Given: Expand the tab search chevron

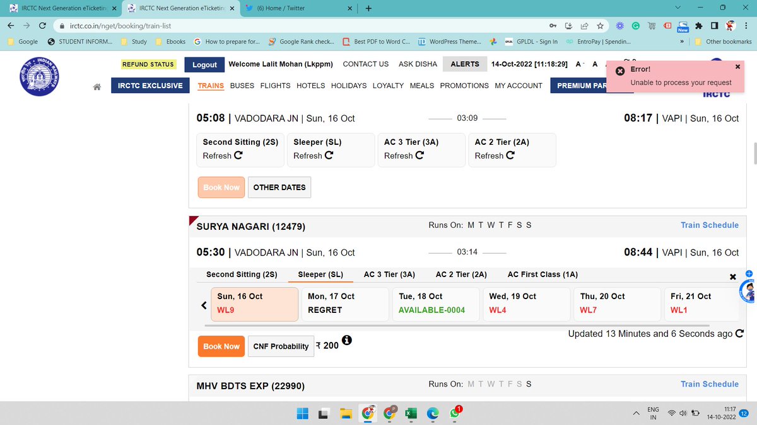Looking at the screenshot, I should point(678,8).
